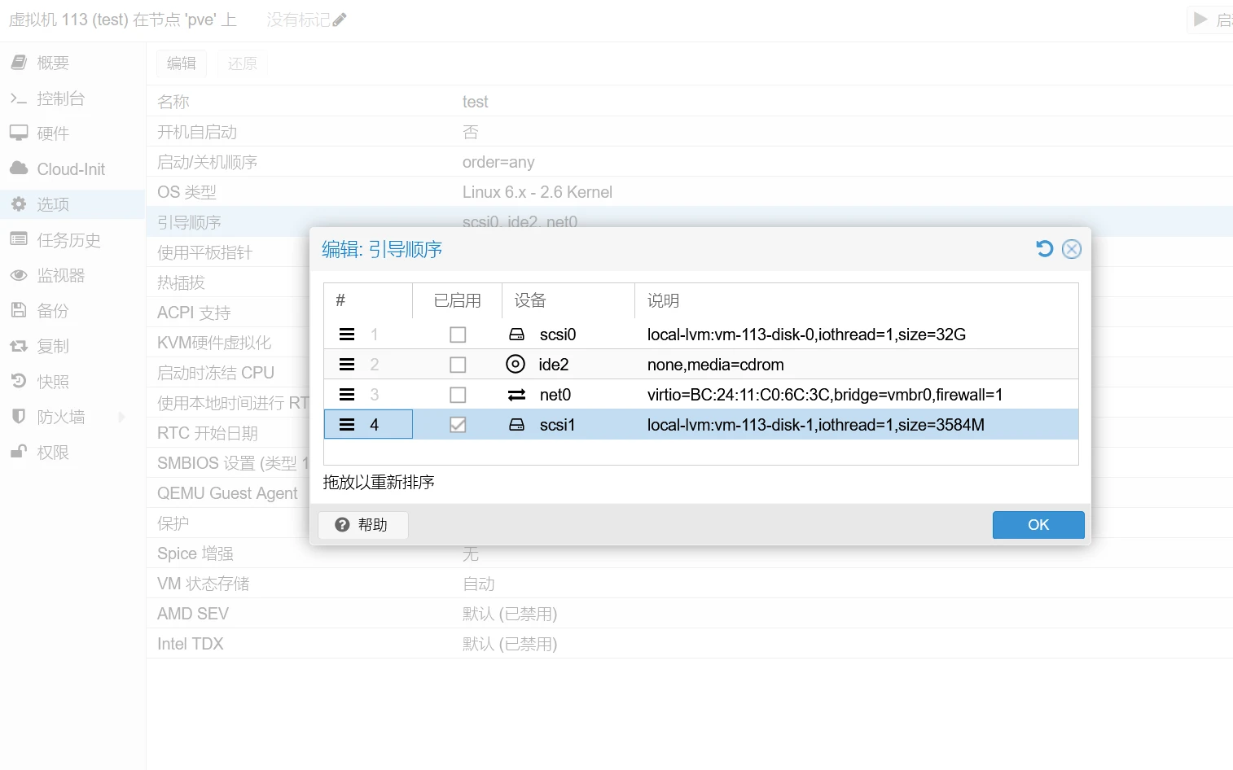The width and height of the screenshot is (1233, 770).
Task: Open the 快照 snapshots section
Action: [x=72, y=382]
